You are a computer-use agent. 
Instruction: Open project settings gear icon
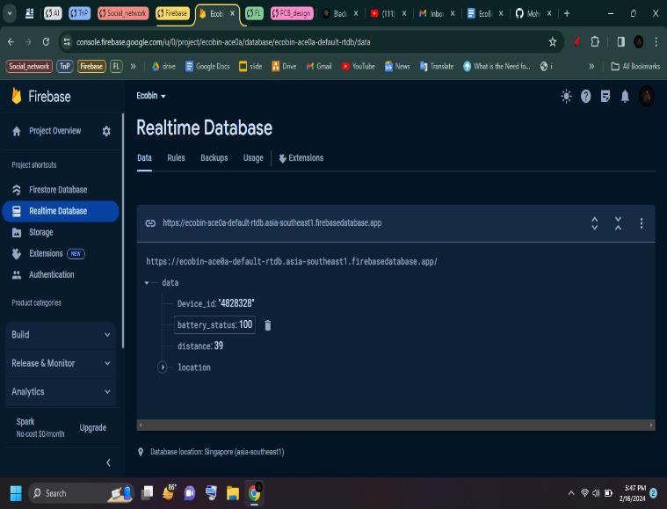[106, 131]
